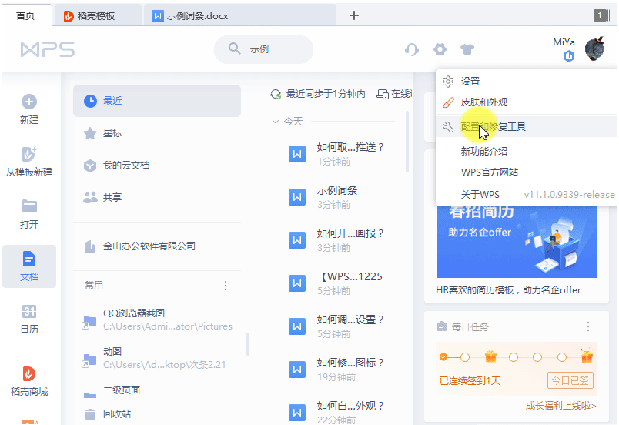The height and width of the screenshot is (425, 619).
Task: Open the document 如何调...设置?
Action: [336, 326]
